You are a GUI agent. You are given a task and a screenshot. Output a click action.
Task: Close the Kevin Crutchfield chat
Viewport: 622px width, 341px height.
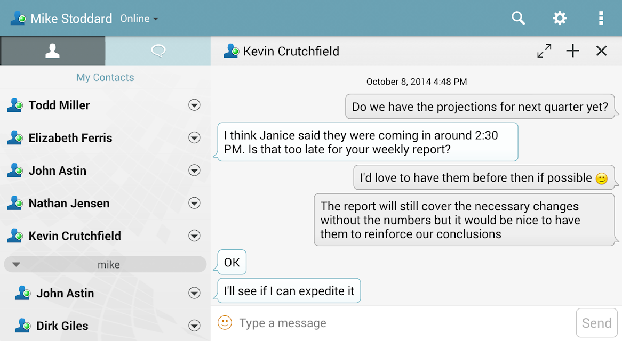(x=601, y=51)
